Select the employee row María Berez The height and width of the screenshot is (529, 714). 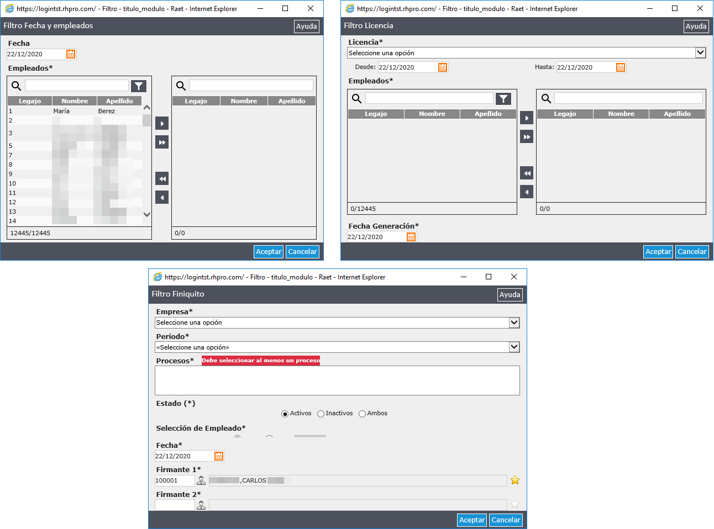tap(75, 111)
